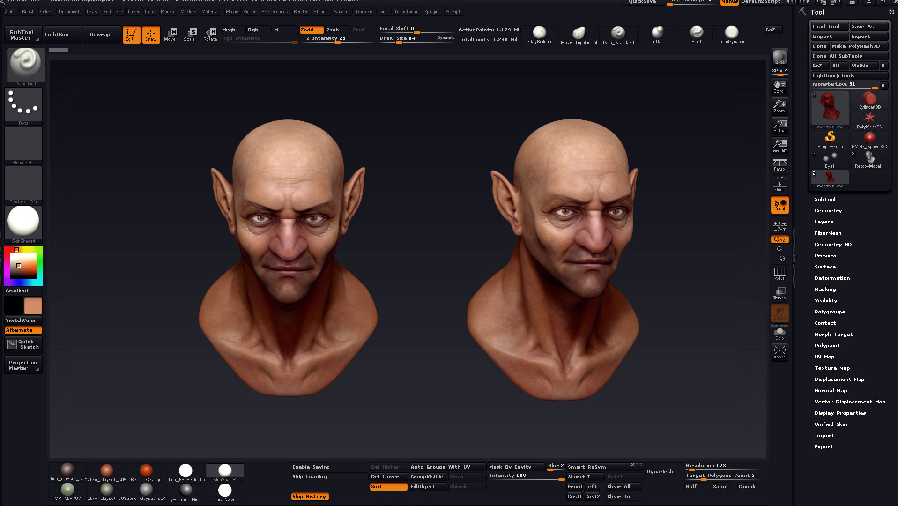
Task: Select the Cylinder3D tool
Action: pos(869,101)
